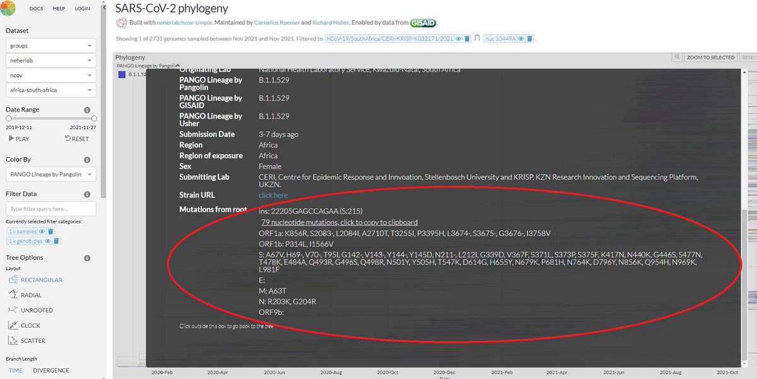Click PLAY to animate the date range
This screenshot has height=379, width=757.
point(18,139)
